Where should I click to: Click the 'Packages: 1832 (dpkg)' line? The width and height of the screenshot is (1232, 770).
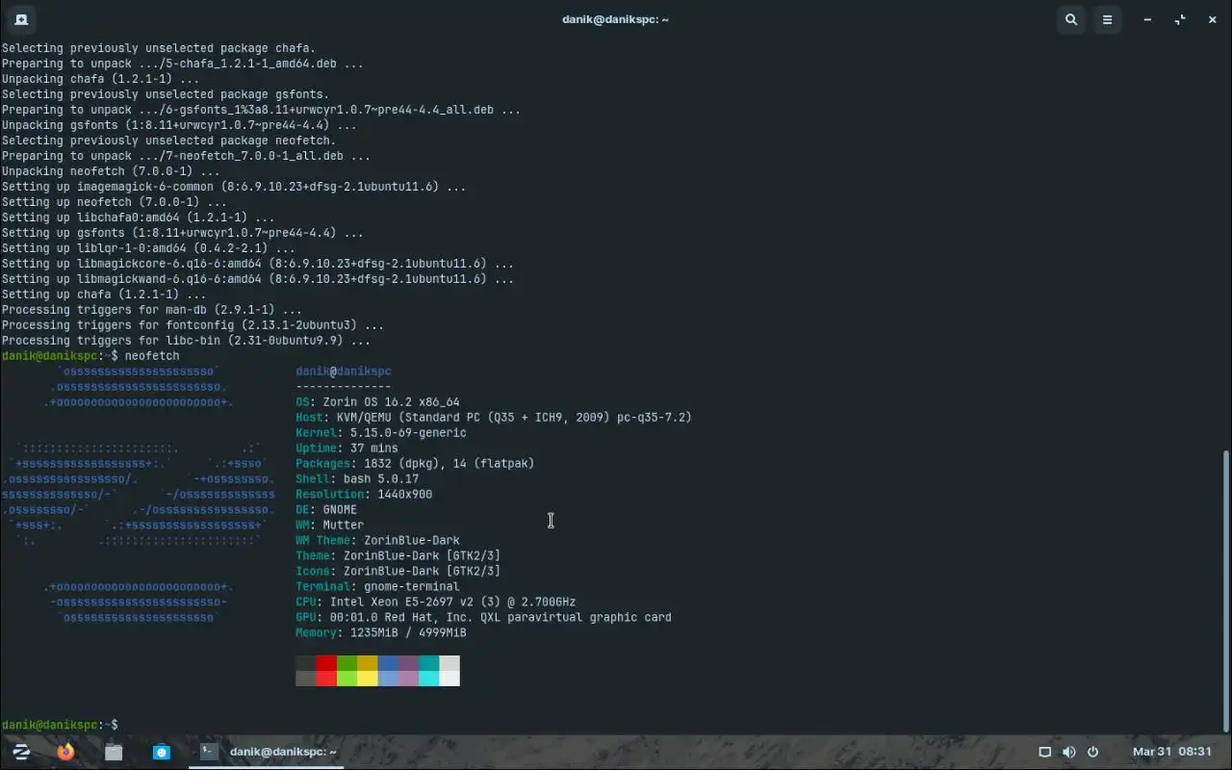pyautogui.click(x=415, y=464)
